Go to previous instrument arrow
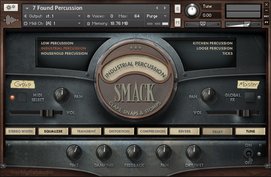 point(157,8)
